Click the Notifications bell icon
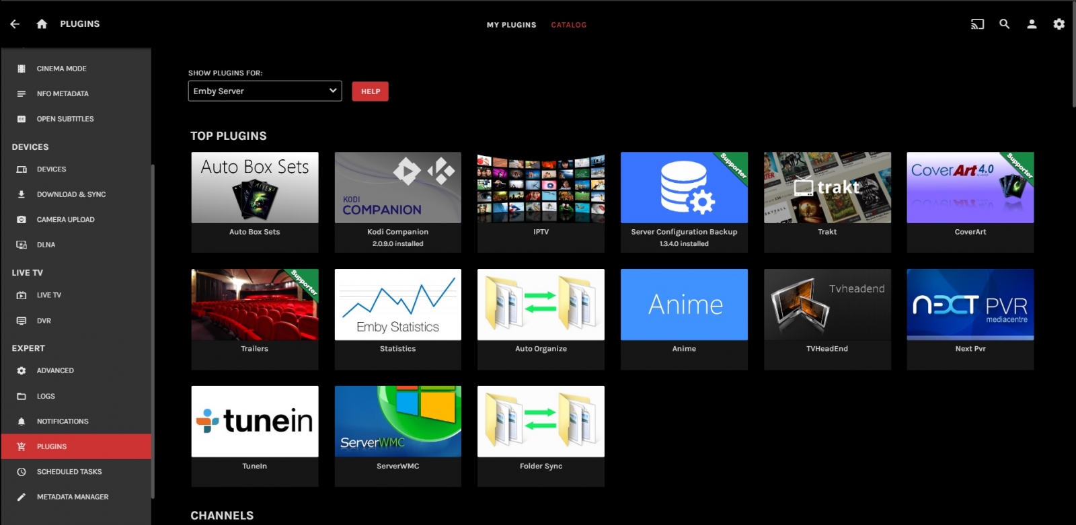The height and width of the screenshot is (525, 1076). [x=22, y=421]
